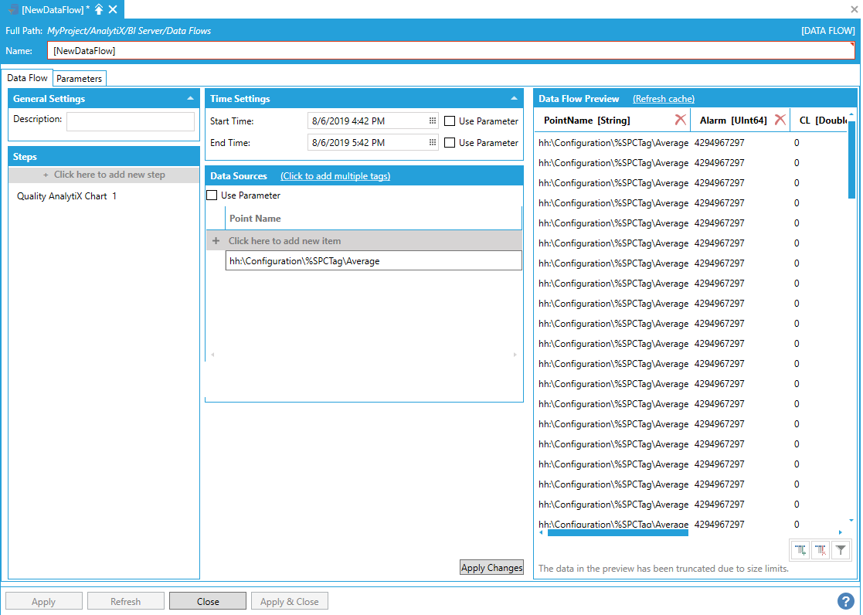Open the help question mark icon
This screenshot has width=863, height=615.
[x=845, y=601]
